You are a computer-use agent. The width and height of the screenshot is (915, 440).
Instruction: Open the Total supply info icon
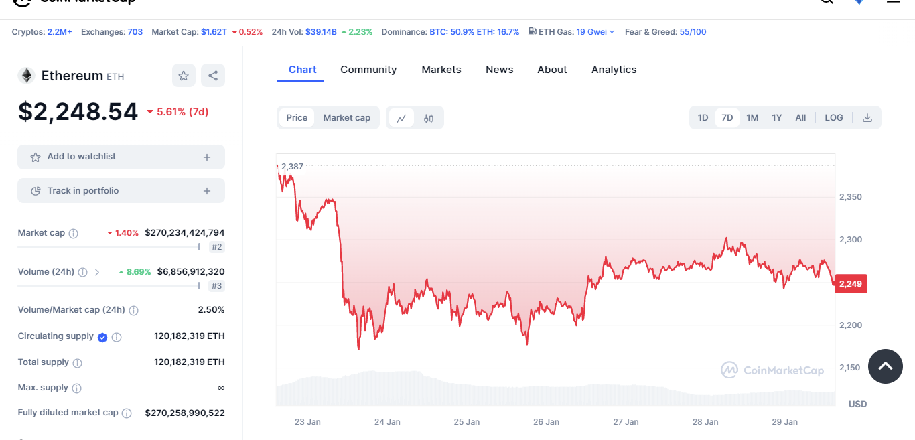pyautogui.click(x=78, y=363)
